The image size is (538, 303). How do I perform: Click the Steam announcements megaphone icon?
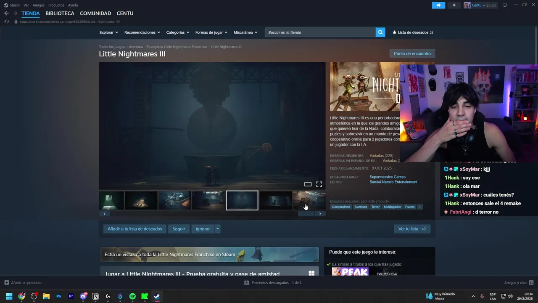pyautogui.click(x=438, y=5)
